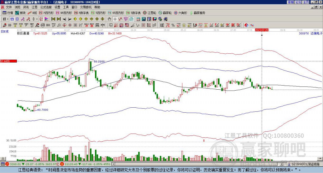This screenshot has height=173, width=323.
Task: Click the gold circled 金 icon
Action: click(x=184, y=25)
